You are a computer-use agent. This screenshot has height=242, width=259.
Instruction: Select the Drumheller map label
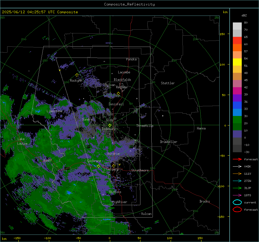click(169, 142)
